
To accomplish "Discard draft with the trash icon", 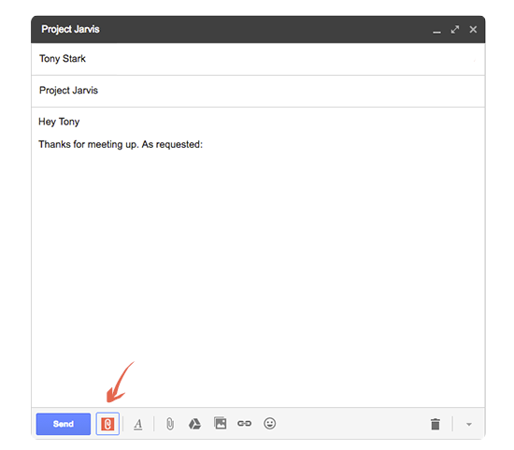I will click(435, 424).
